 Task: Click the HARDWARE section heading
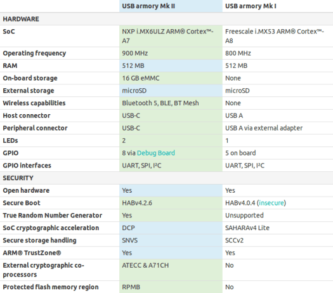[21, 19]
